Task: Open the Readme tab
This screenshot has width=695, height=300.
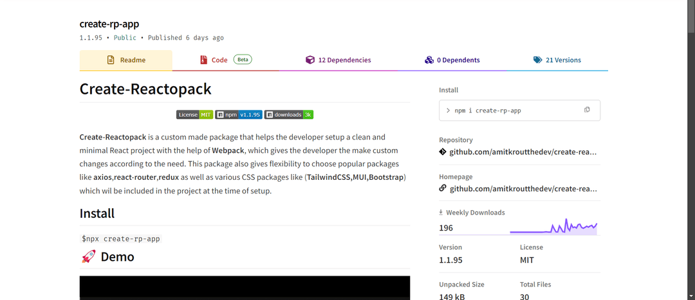Action: click(x=126, y=60)
